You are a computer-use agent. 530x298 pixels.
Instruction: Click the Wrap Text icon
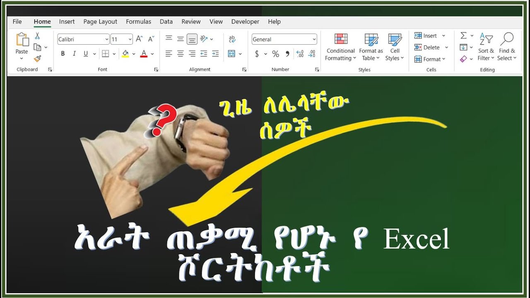pyautogui.click(x=232, y=39)
